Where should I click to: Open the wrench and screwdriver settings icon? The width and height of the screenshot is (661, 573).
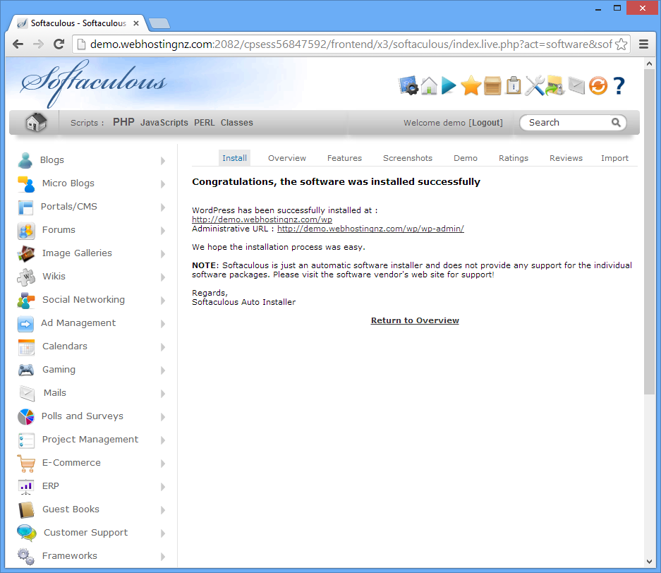[534, 86]
